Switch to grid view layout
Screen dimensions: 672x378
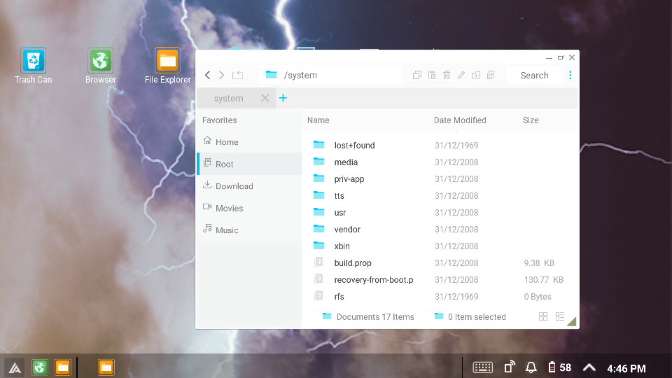[x=543, y=316]
